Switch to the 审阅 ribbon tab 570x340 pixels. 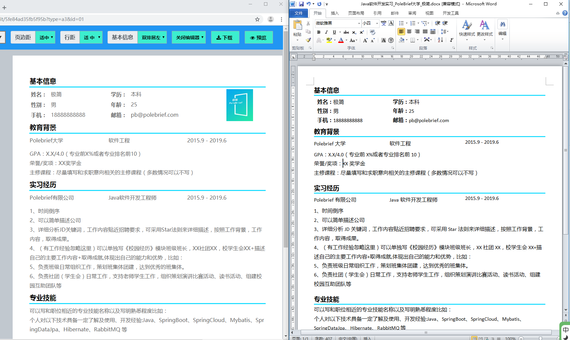(x=412, y=13)
